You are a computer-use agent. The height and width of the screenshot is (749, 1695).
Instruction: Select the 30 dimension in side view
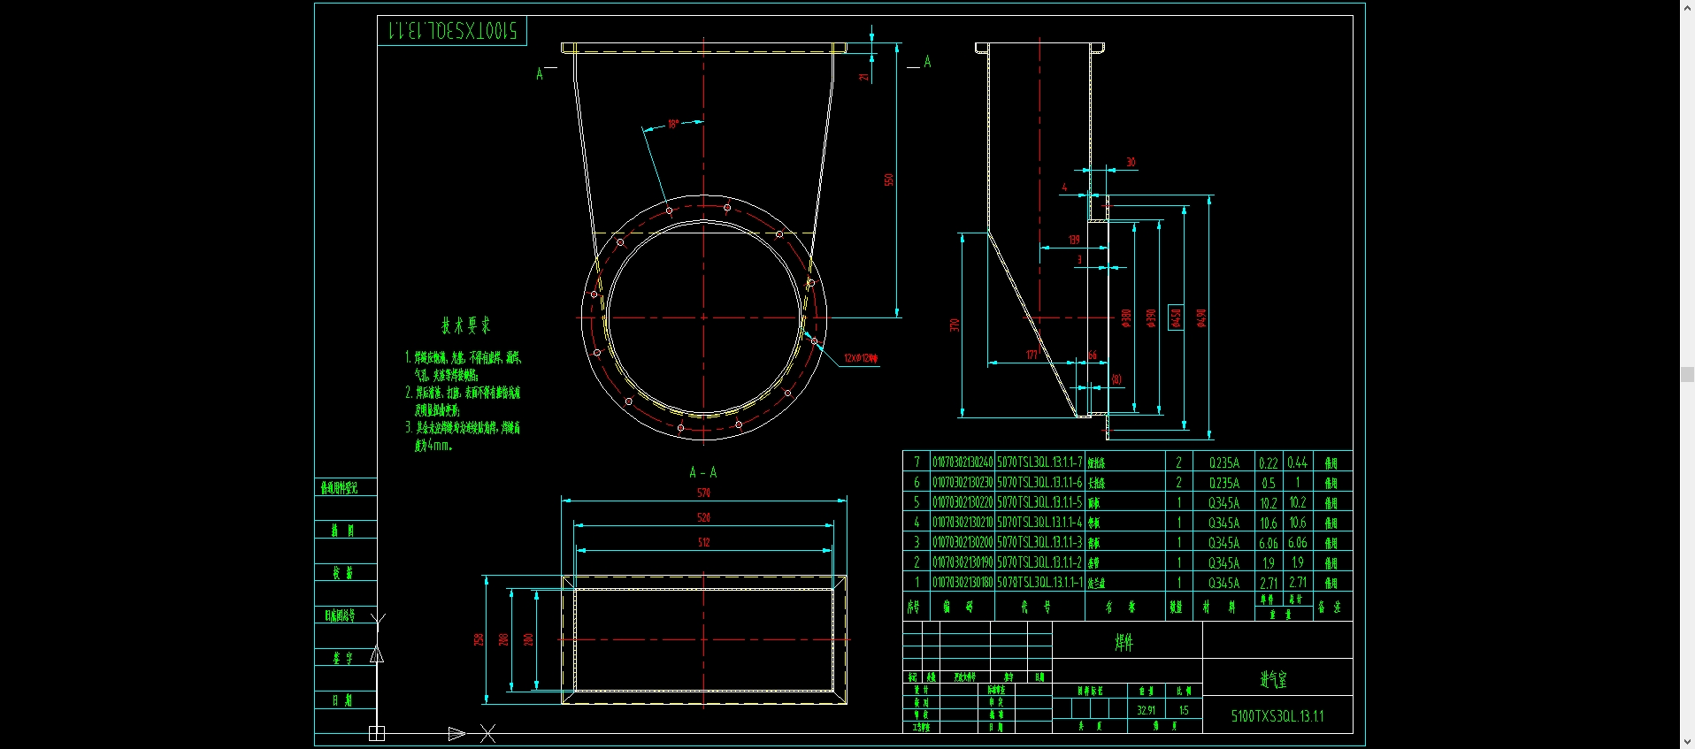1131,162
